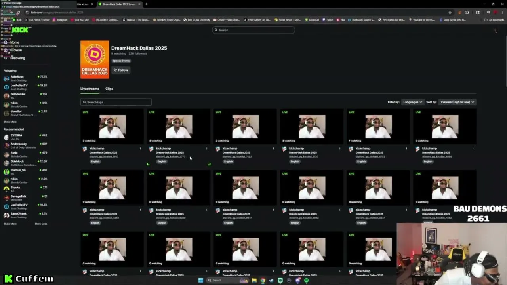Viewport: 507px width, 285px height.
Task: Open Stocks in Recommended channels
Action: [x=25, y=189]
